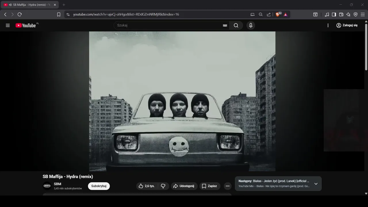Toggle the browser sidebar panel
The width and height of the screenshot is (368, 207).
pos(334,14)
